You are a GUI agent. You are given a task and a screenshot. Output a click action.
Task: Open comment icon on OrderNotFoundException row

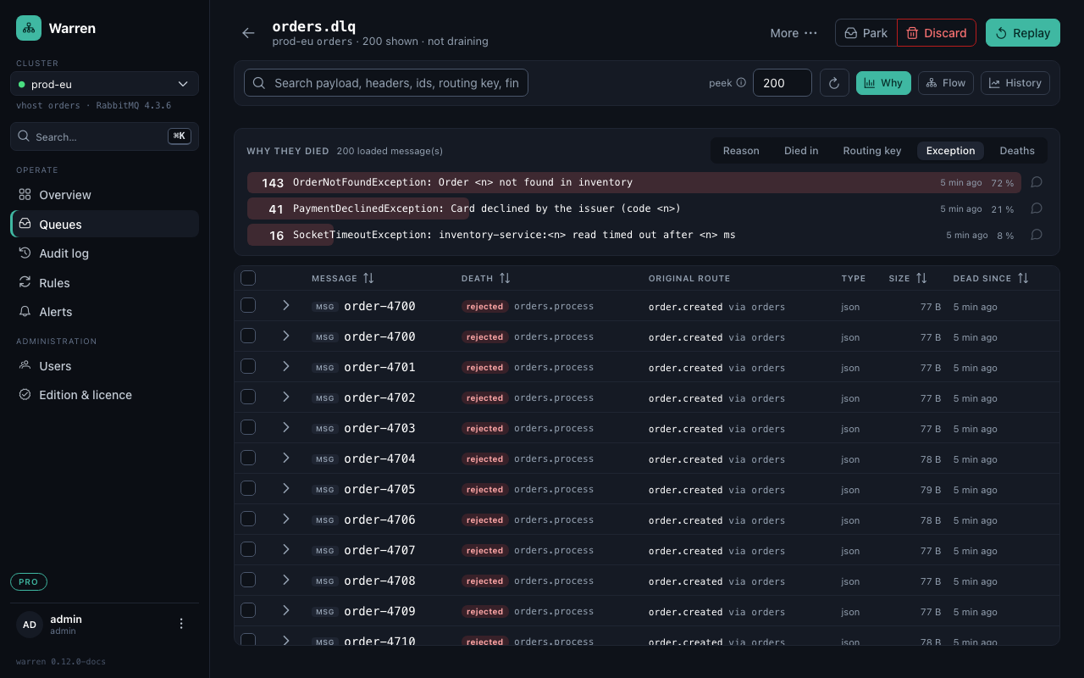pos(1036,182)
